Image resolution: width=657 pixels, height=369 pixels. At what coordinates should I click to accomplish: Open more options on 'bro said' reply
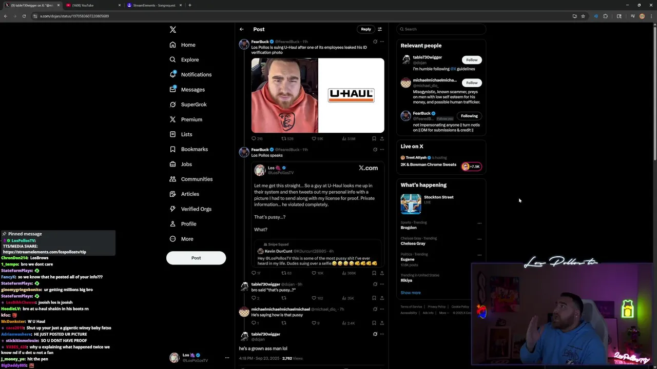(382, 284)
